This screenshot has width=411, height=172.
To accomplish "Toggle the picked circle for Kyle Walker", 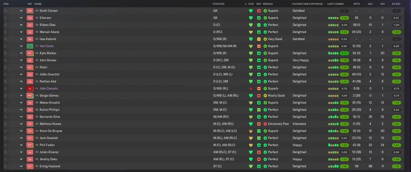I will point(5,53).
